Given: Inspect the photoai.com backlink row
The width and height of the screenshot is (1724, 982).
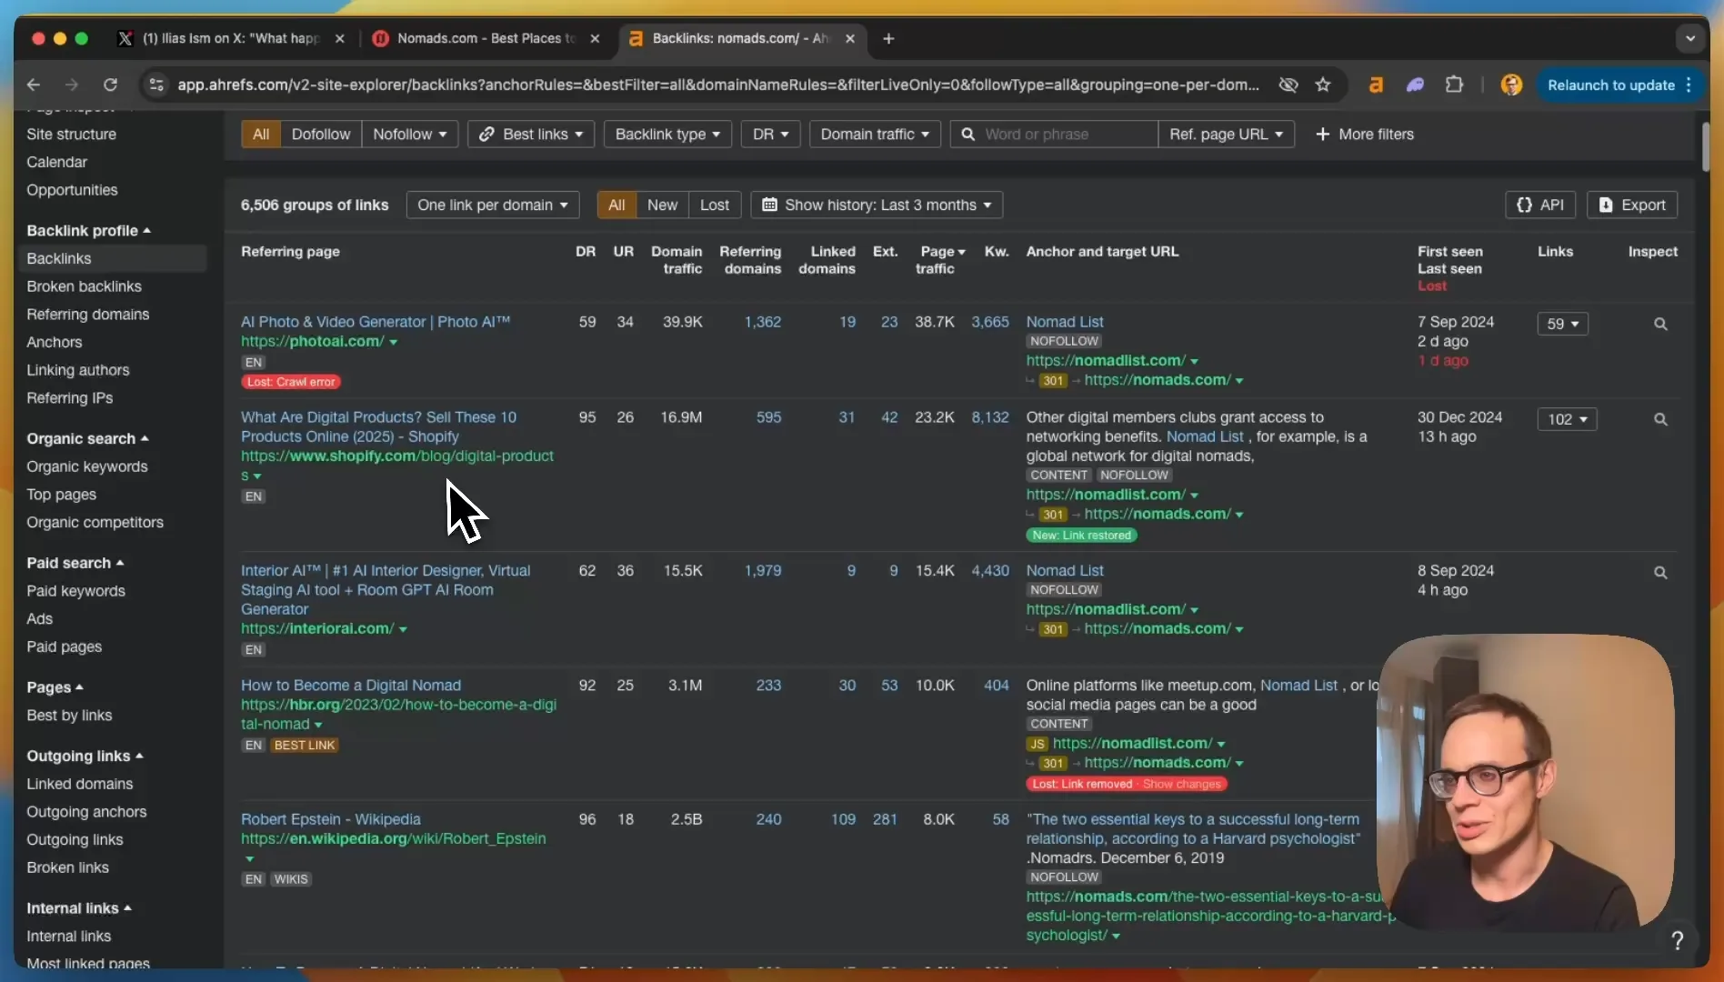Looking at the screenshot, I should (x=1659, y=324).
